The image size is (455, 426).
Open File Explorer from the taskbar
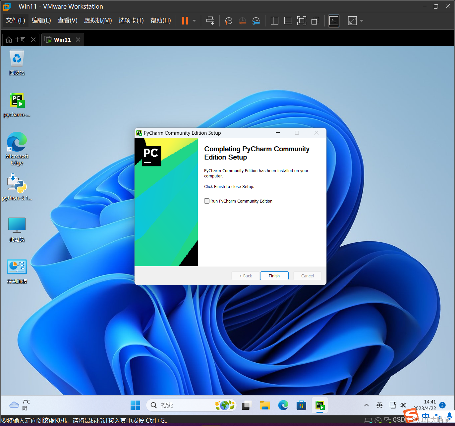(x=265, y=405)
